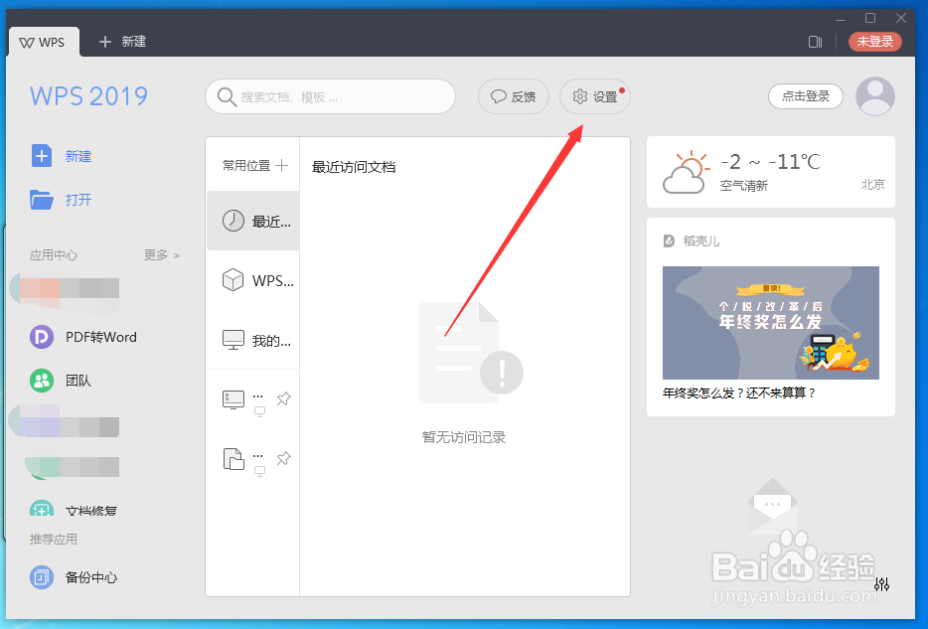Click the red 未登录 badge
Viewport: 928px width, 629px height.
[874, 42]
